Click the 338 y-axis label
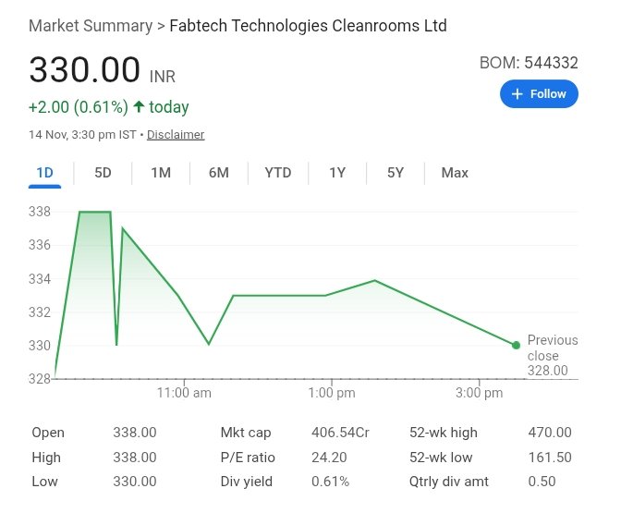The height and width of the screenshot is (513, 621). click(x=40, y=212)
